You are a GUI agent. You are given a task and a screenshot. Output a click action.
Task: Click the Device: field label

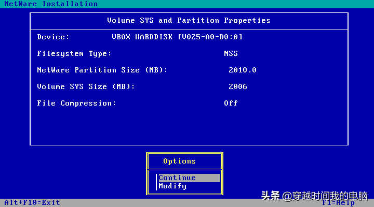[53, 37]
